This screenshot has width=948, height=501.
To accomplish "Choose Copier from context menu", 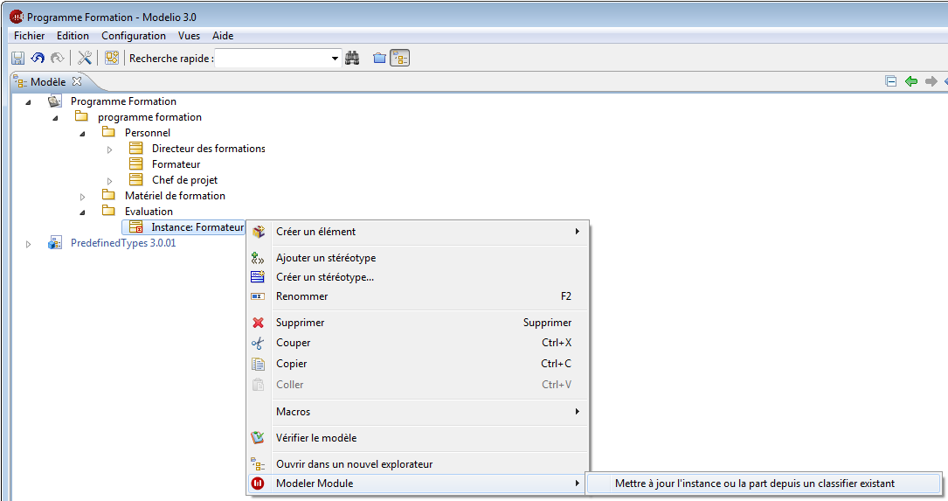I will click(x=417, y=364).
